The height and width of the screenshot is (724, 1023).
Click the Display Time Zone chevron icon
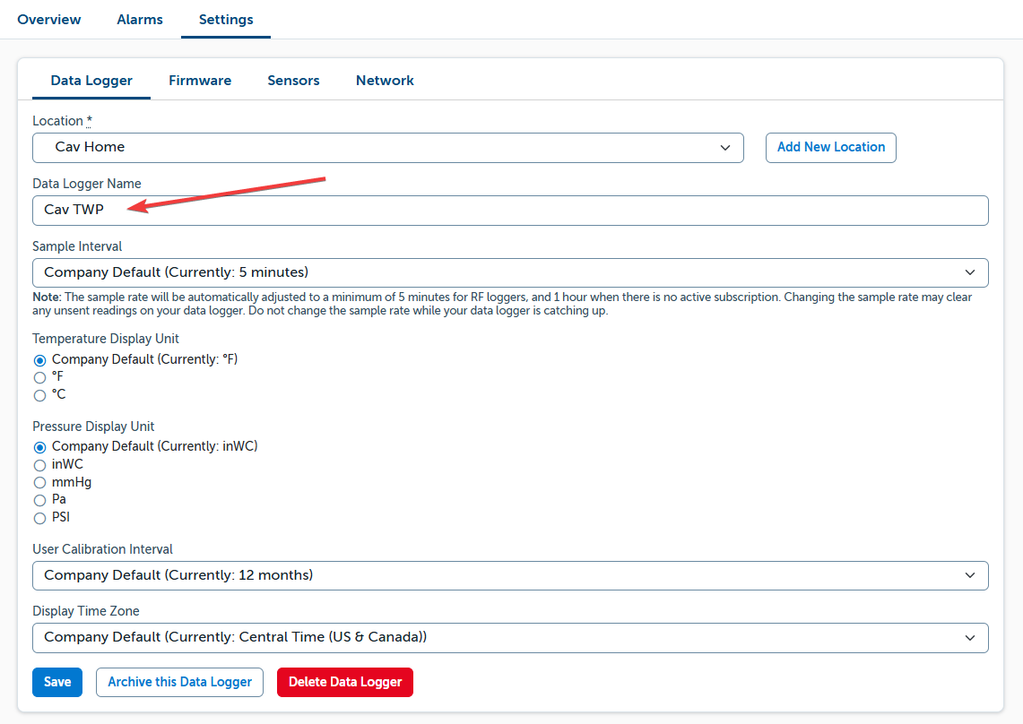(970, 637)
